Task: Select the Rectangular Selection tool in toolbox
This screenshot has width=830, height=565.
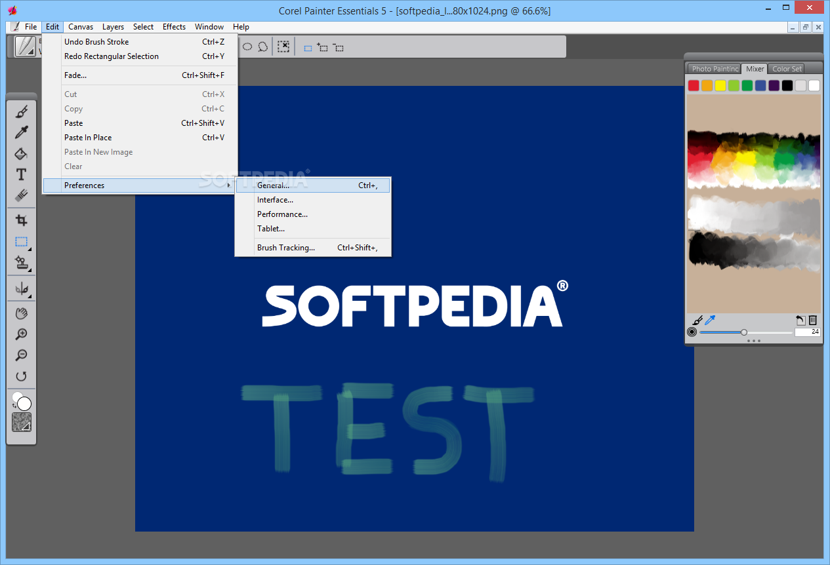Action: 21,242
